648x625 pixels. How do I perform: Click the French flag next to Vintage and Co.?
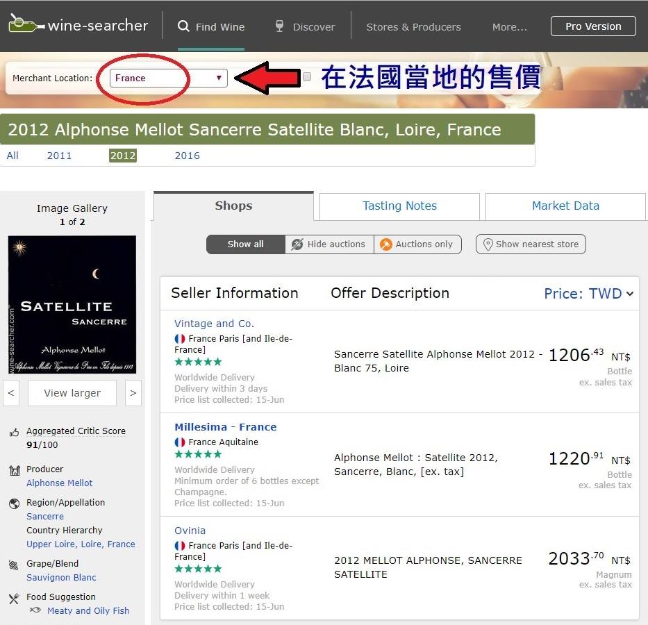click(180, 339)
